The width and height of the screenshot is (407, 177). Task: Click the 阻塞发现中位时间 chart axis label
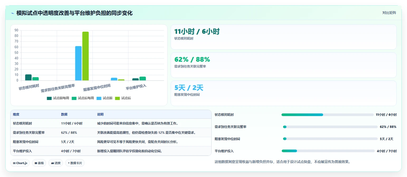tap(97, 88)
